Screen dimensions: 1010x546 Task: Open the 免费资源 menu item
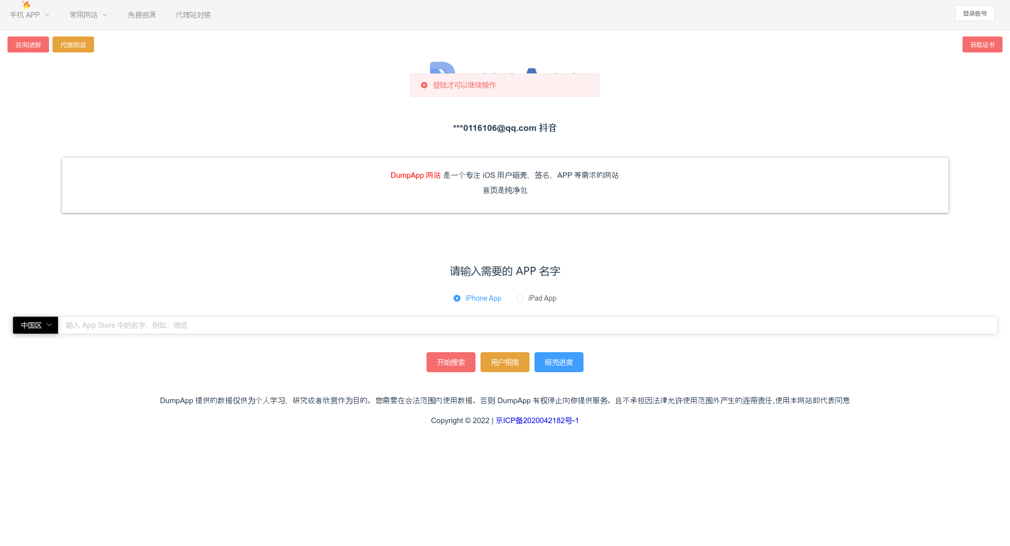click(141, 15)
